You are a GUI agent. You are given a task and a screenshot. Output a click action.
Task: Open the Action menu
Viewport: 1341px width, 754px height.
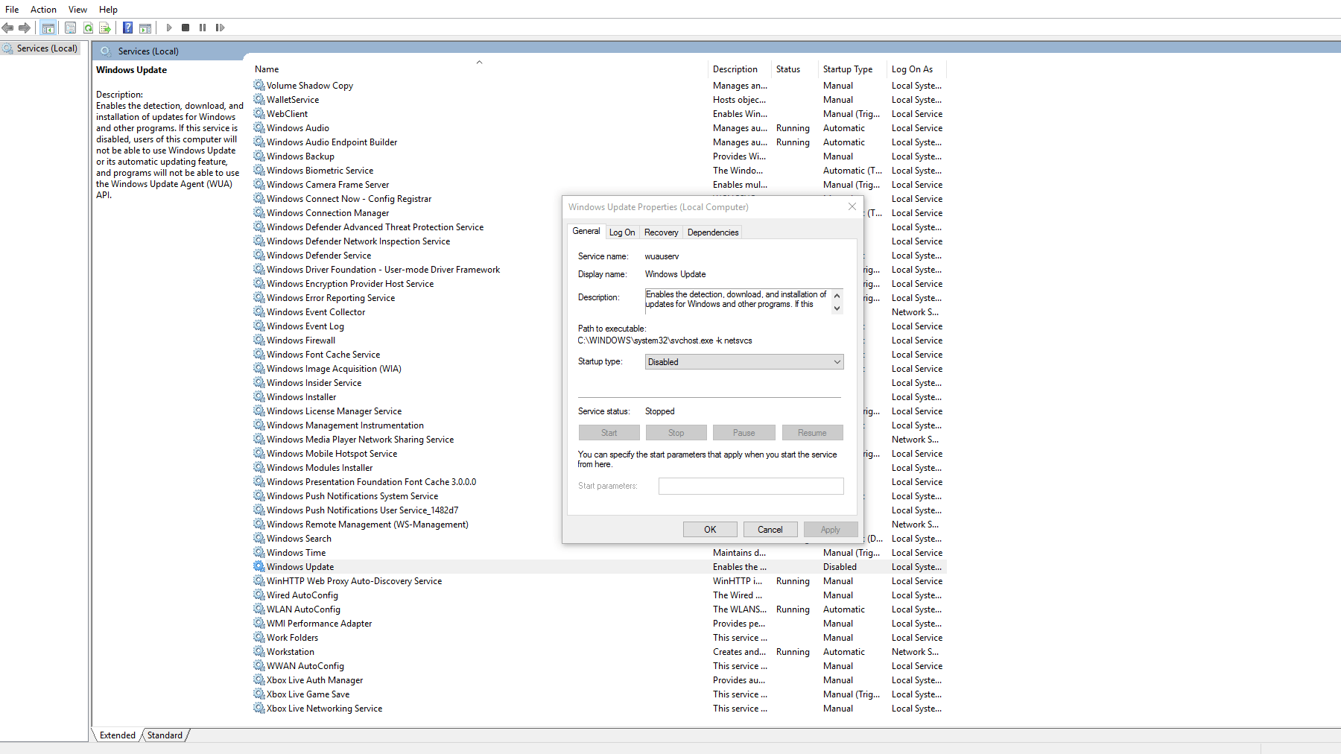(x=43, y=10)
